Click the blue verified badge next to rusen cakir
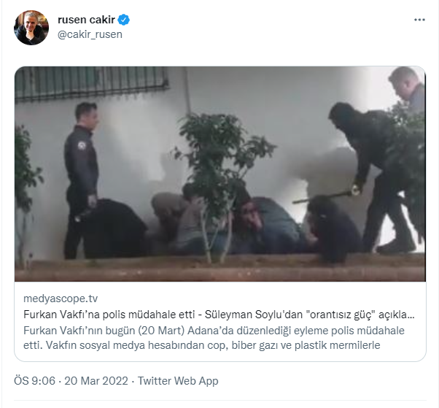Viewport: 439px width, 408px height. pos(123,20)
